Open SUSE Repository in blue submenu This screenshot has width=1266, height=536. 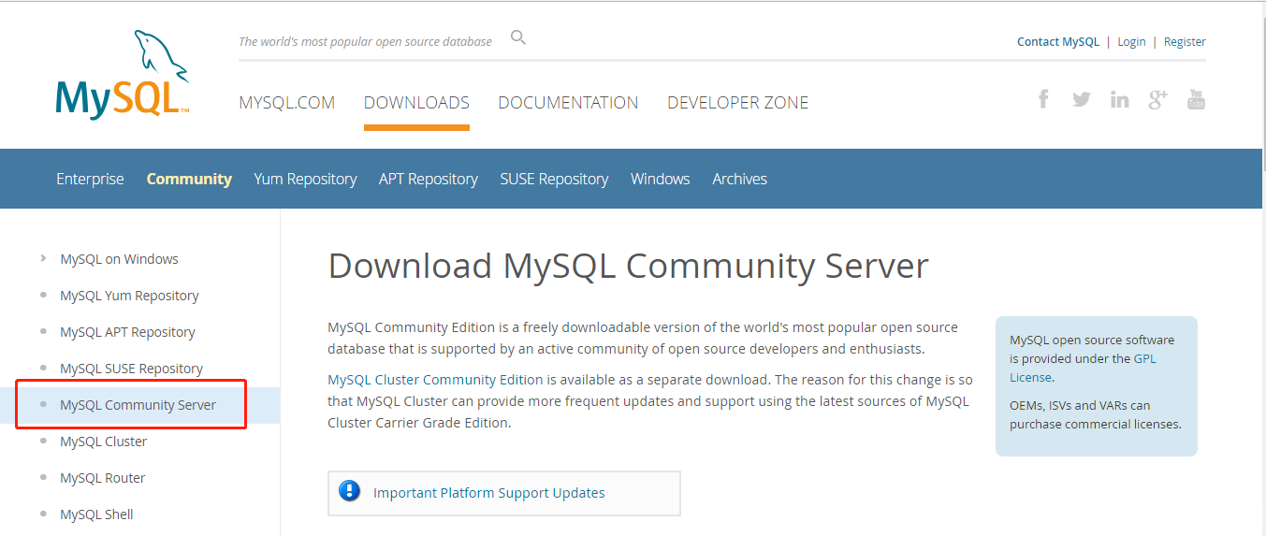(x=554, y=179)
